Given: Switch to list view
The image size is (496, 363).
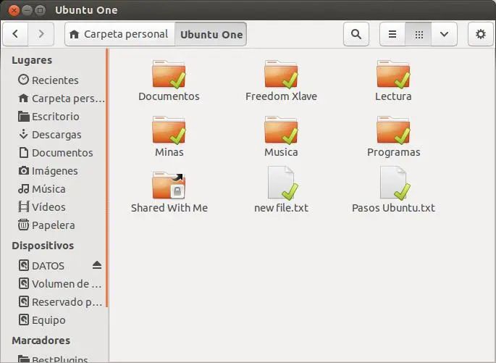Looking at the screenshot, I should tap(392, 34).
